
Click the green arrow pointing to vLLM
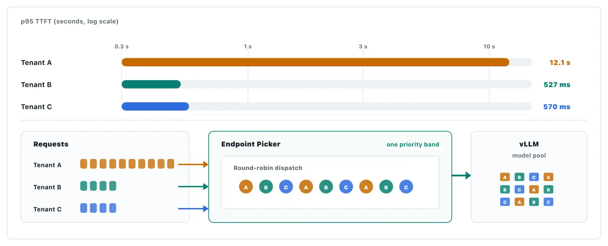[x=462, y=176]
